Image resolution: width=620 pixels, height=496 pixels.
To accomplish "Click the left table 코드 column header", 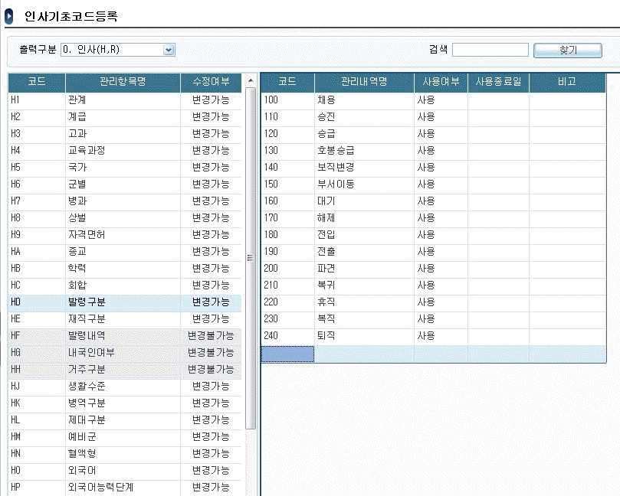I will tap(36, 82).
